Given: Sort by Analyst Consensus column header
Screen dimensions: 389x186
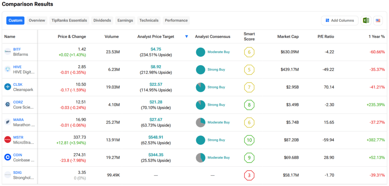Looking at the screenshot, I should coord(213,37).
